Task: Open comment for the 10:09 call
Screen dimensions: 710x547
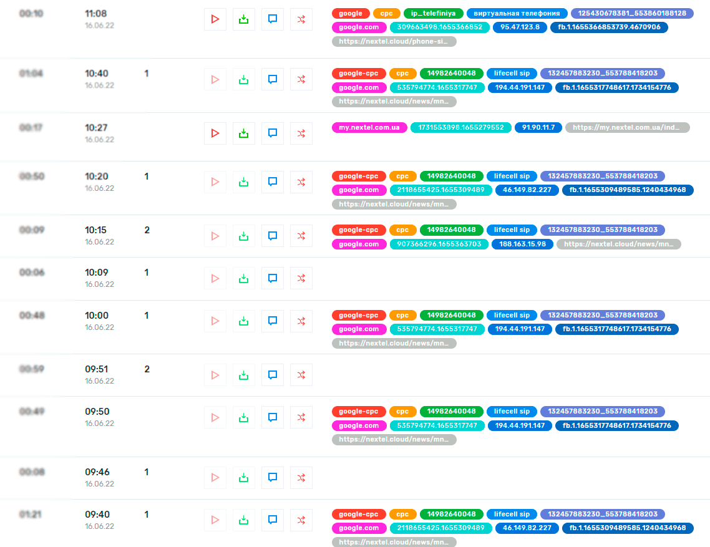Action: [x=273, y=278]
